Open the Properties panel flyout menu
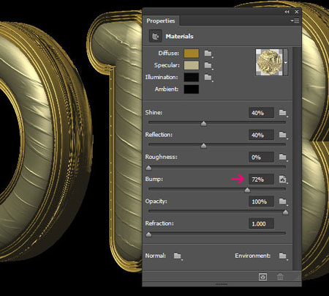Image resolution: width=329 pixels, height=296 pixels. tap(295, 21)
